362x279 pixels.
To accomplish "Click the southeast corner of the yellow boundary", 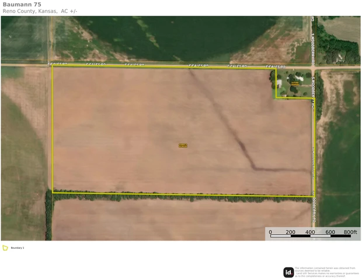I will click(315, 195).
